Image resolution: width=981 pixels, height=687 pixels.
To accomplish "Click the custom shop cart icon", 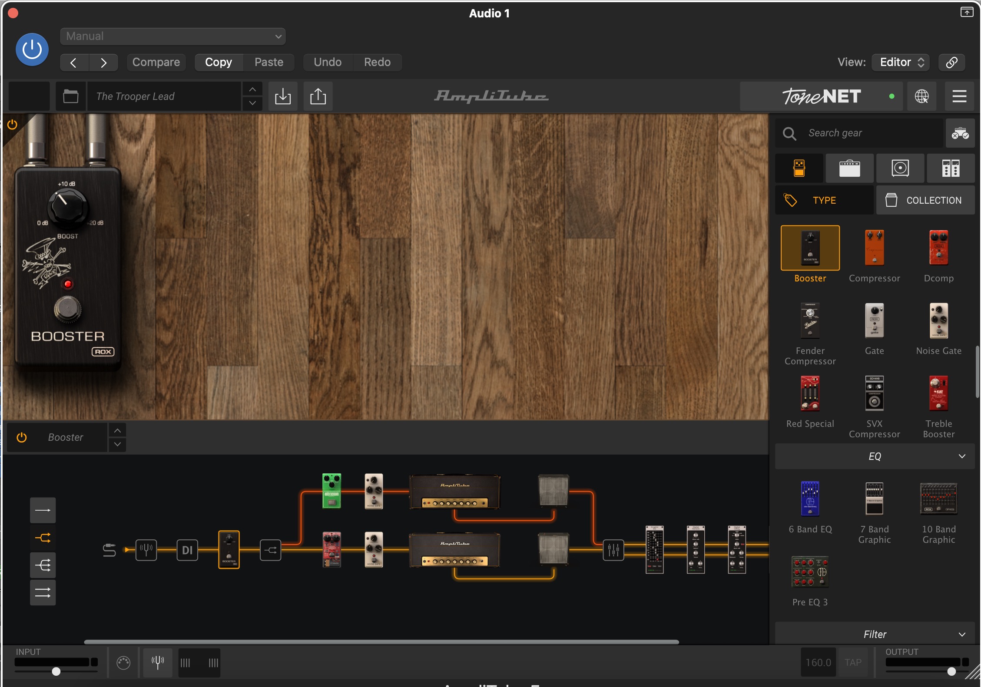I will click(x=960, y=133).
